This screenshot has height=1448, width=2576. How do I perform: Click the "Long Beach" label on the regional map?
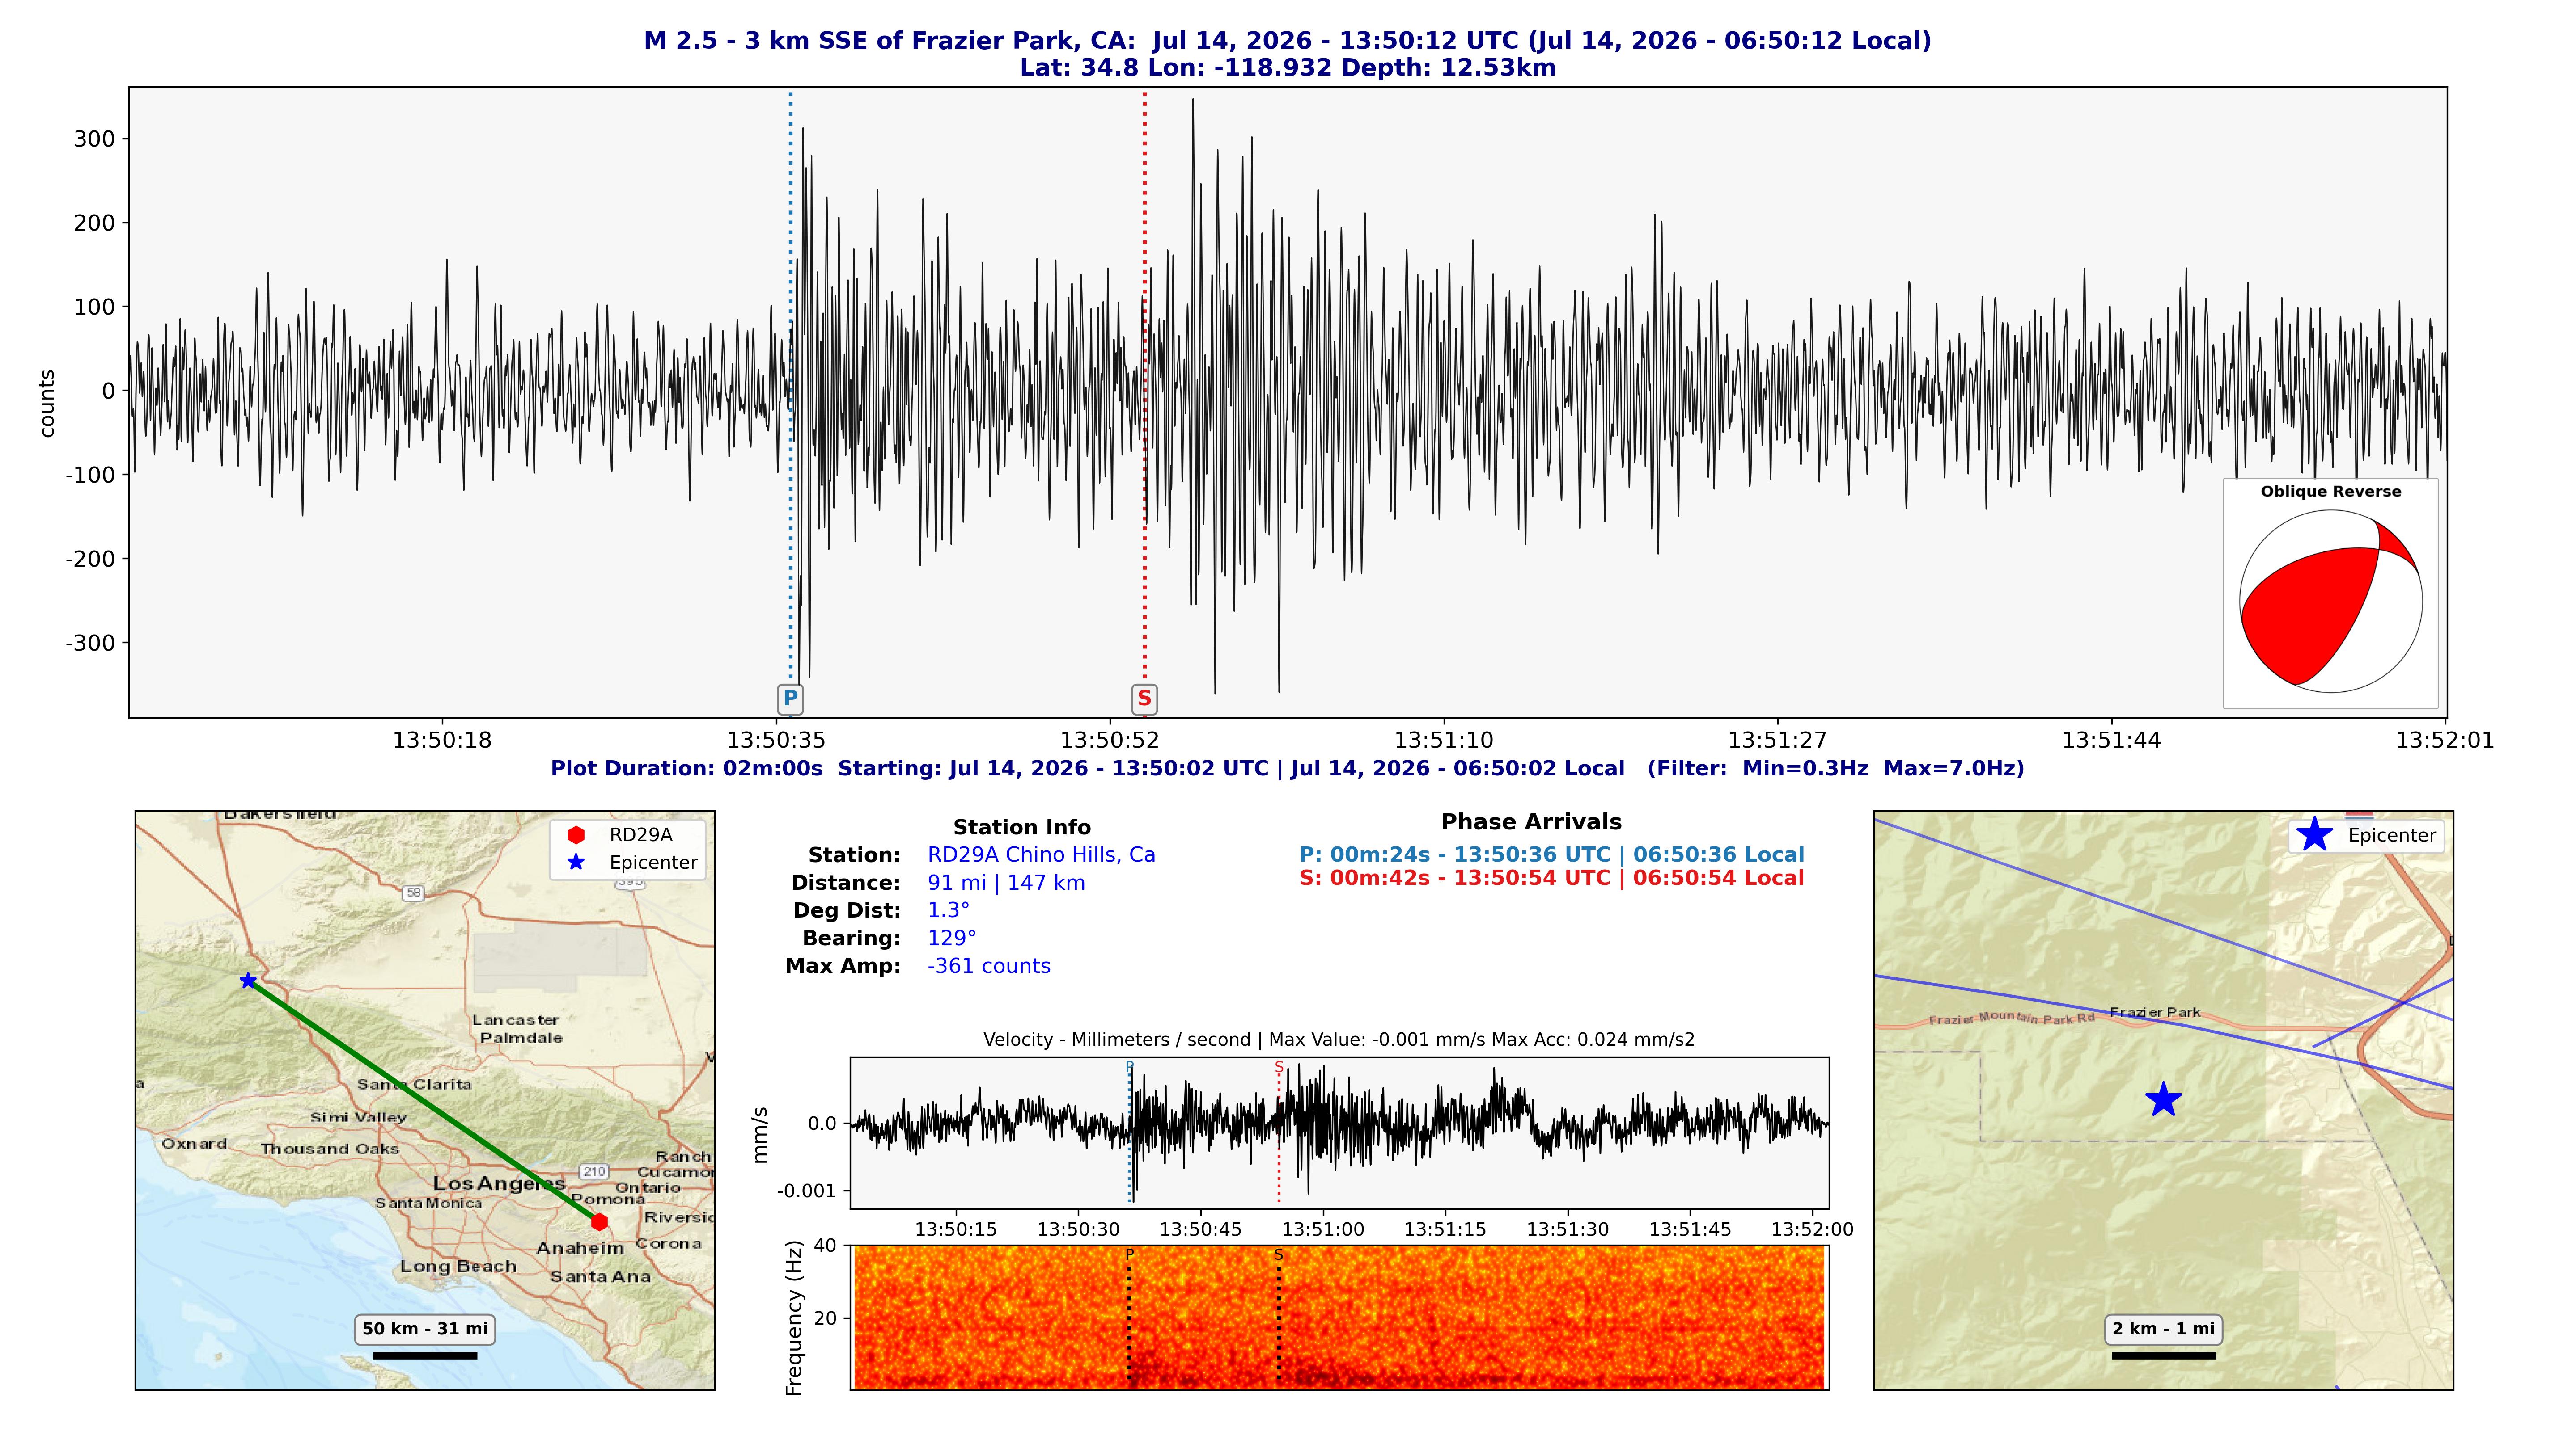coord(458,1266)
